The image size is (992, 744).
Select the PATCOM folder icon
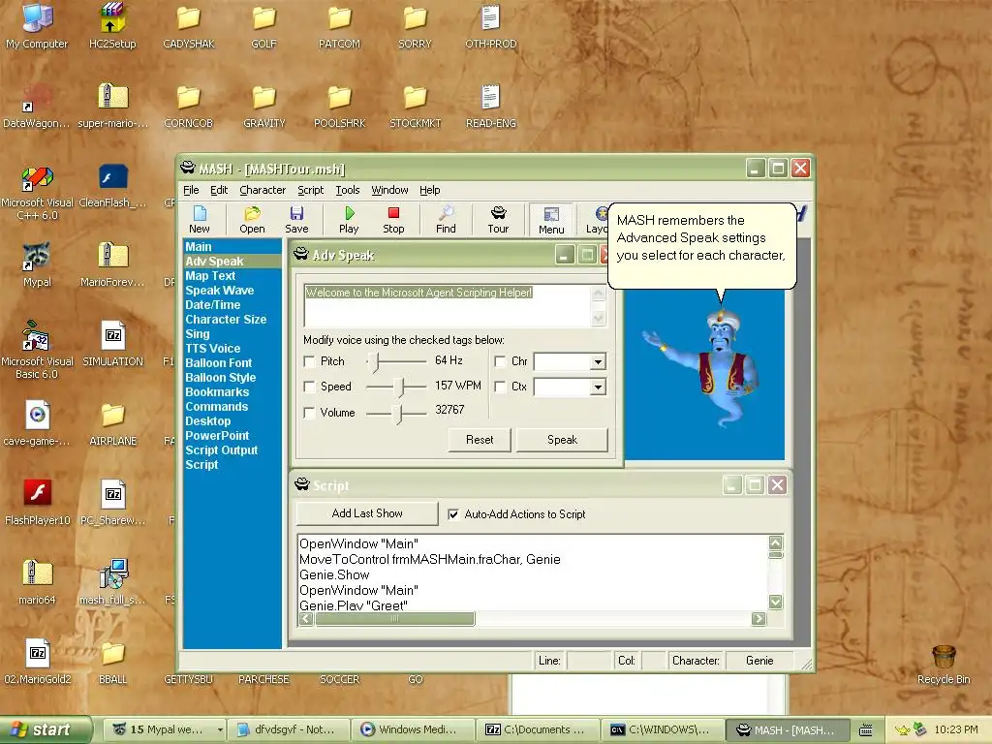click(x=339, y=25)
